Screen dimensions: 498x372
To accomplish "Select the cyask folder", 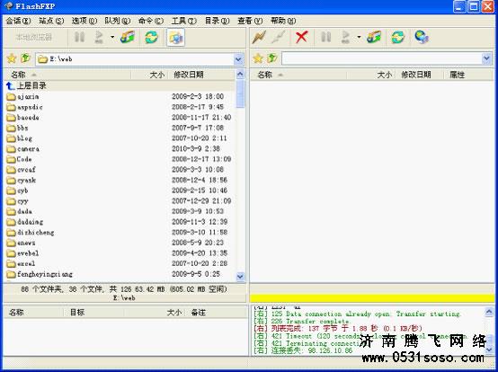I will tap(22, 181).
